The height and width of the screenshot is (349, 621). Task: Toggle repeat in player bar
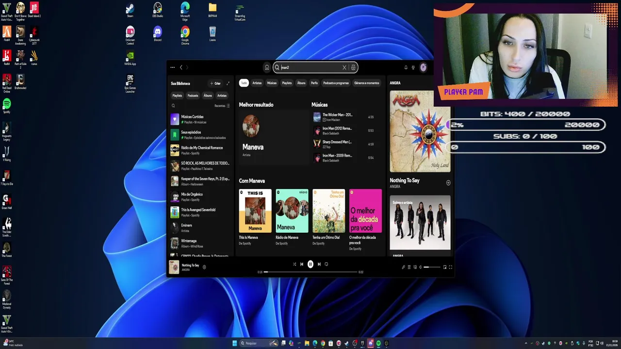[327, 264]
